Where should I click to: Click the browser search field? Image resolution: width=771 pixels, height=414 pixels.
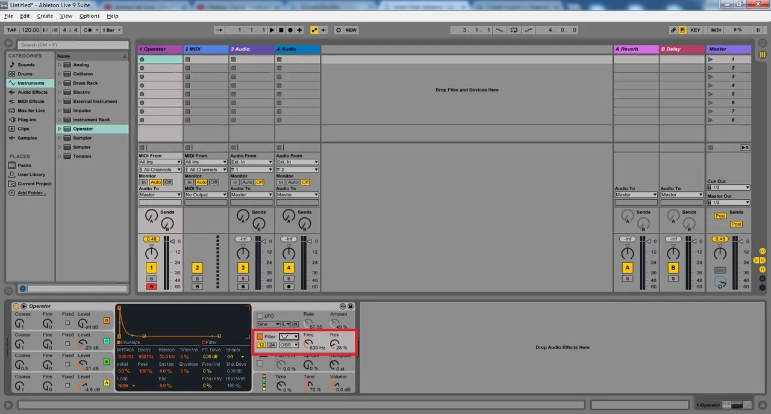pyautogui.click(x=72, y=45)
